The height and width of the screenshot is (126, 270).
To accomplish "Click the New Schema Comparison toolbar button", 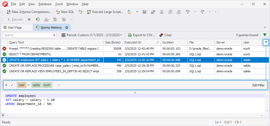I will tap(29, 12).
